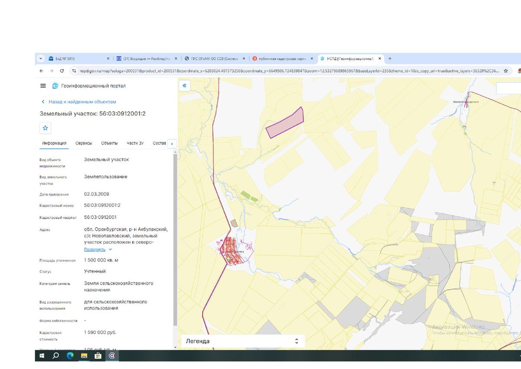
Task: Open Windows taskbar search
Action: (56, 355)
